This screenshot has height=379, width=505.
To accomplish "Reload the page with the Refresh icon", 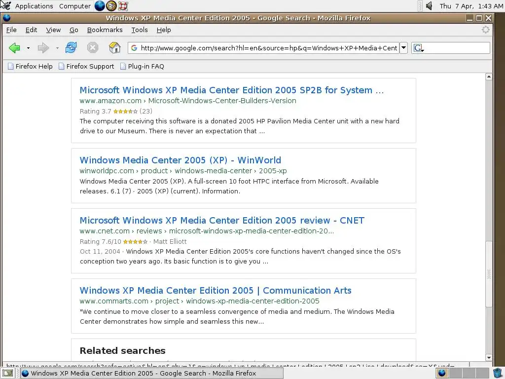I will (x=71, y=48).
